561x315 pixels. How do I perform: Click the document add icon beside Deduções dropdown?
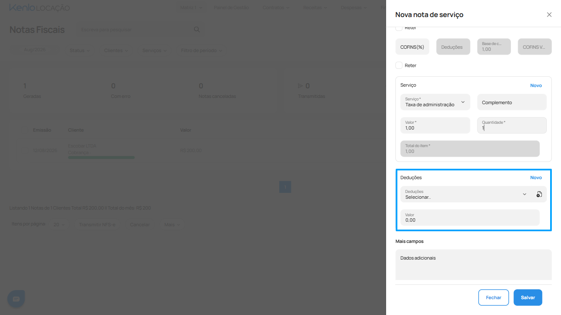click(x=539, y=194)
